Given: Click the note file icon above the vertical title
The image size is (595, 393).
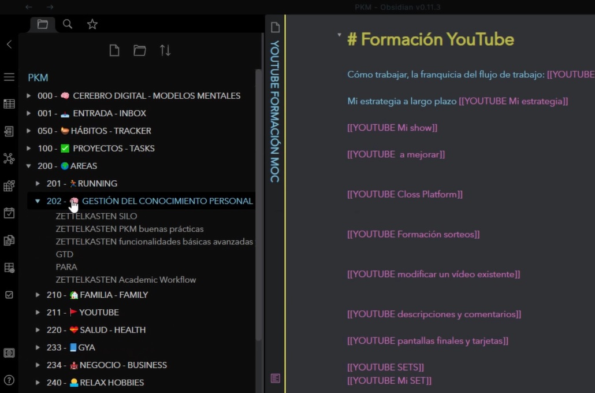Looking at the screenshot, I should point(275,27).
